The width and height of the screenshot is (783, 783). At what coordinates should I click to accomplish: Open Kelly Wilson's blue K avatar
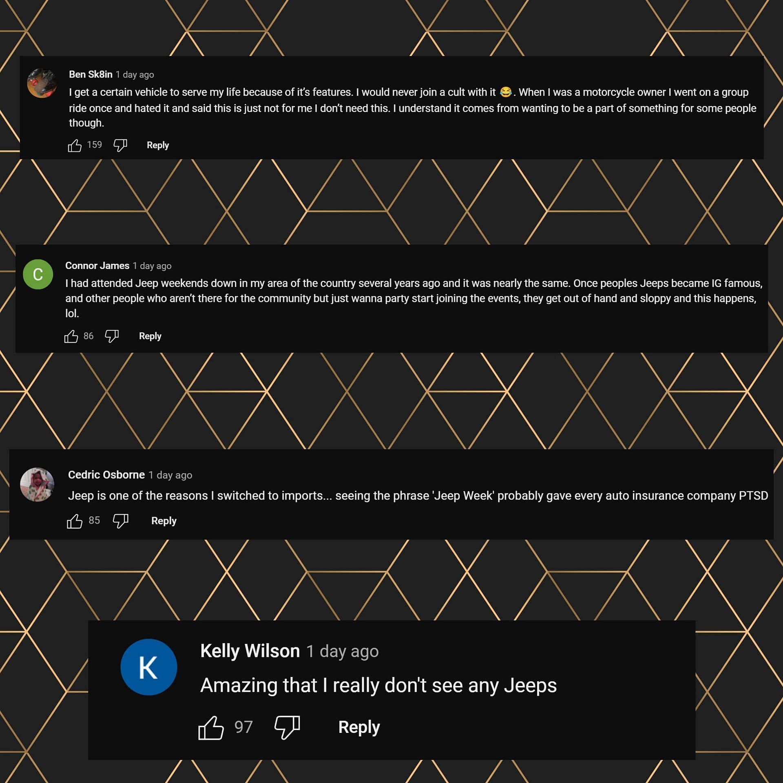(149, 667)
